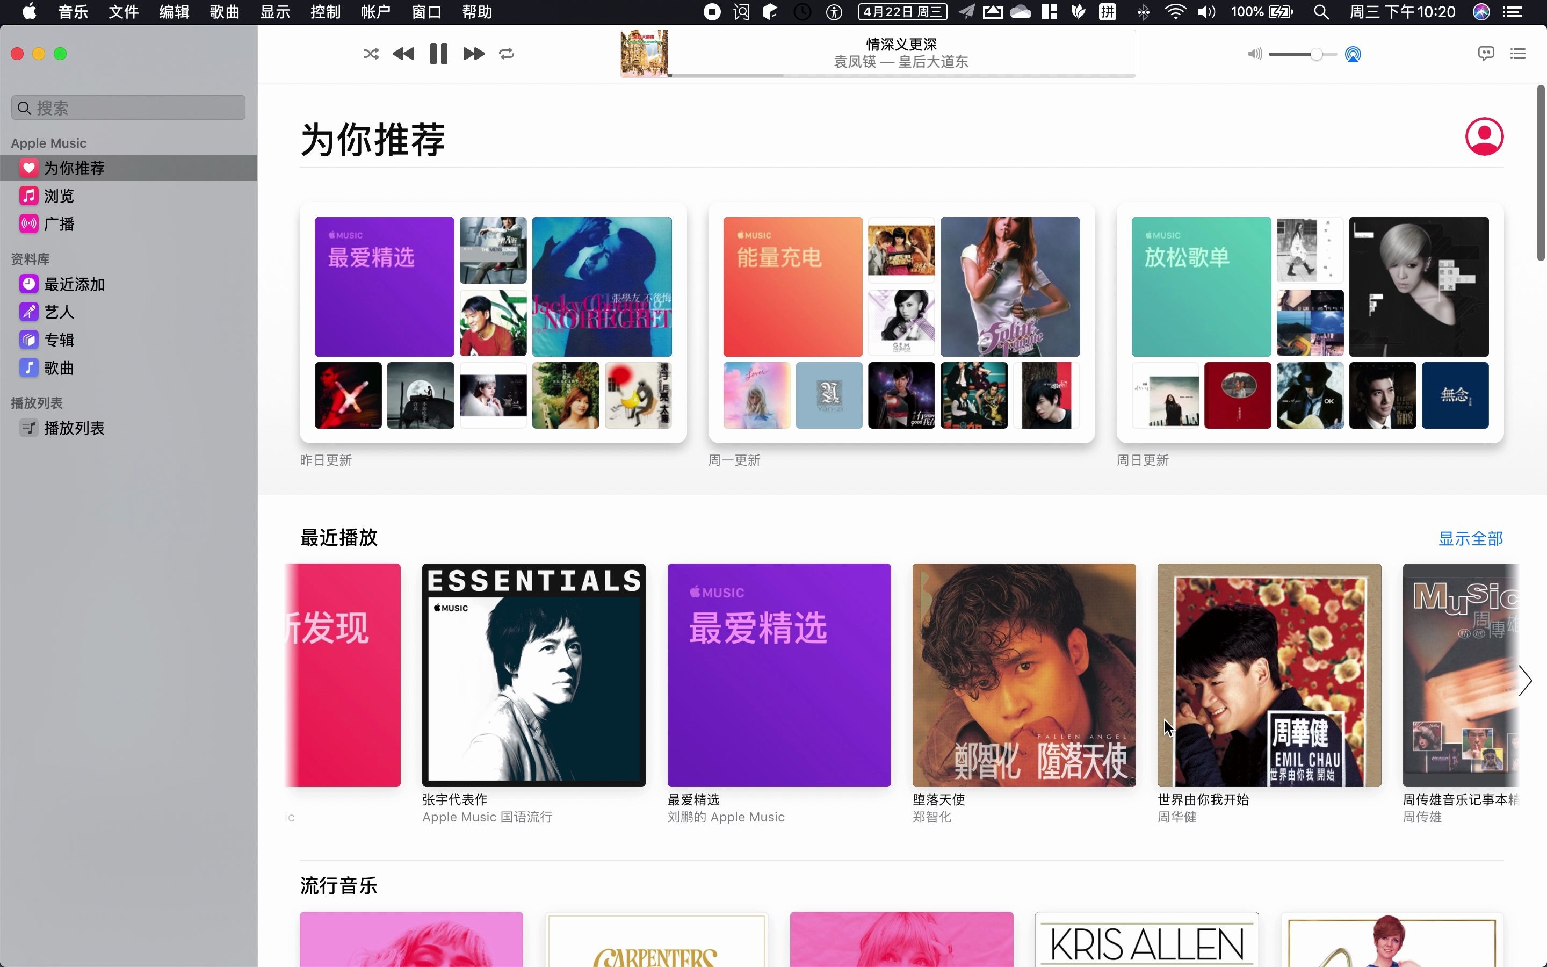Expand the 资料库 library section
1547x967 pixels.
coord(31,258)
